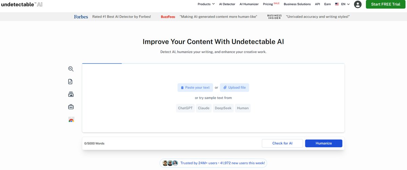
Task: Load DeepSeek sample text
Action: [x=223, y=108]
